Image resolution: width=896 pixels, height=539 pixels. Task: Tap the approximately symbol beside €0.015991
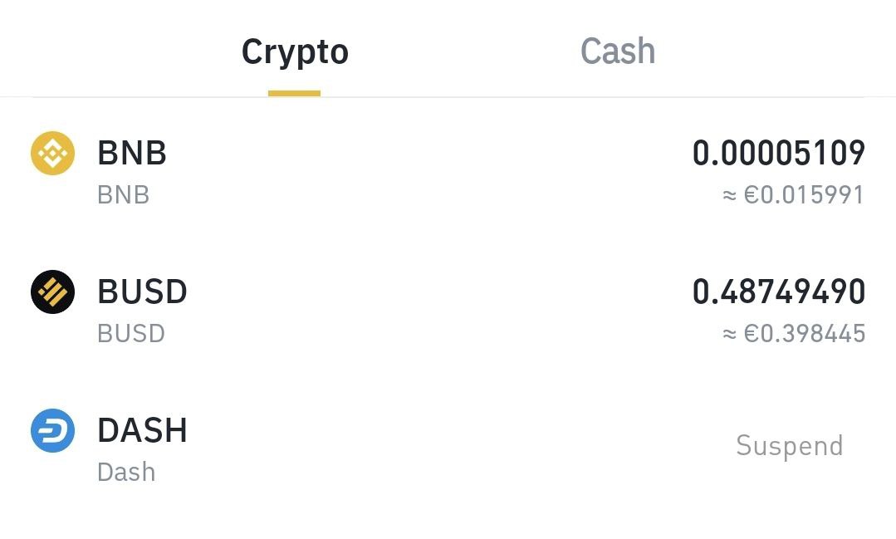point(729,195)
